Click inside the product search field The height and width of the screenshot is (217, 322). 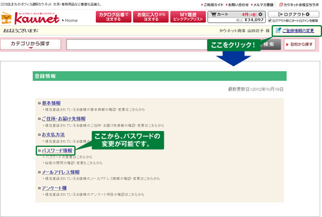pos(137,44)
